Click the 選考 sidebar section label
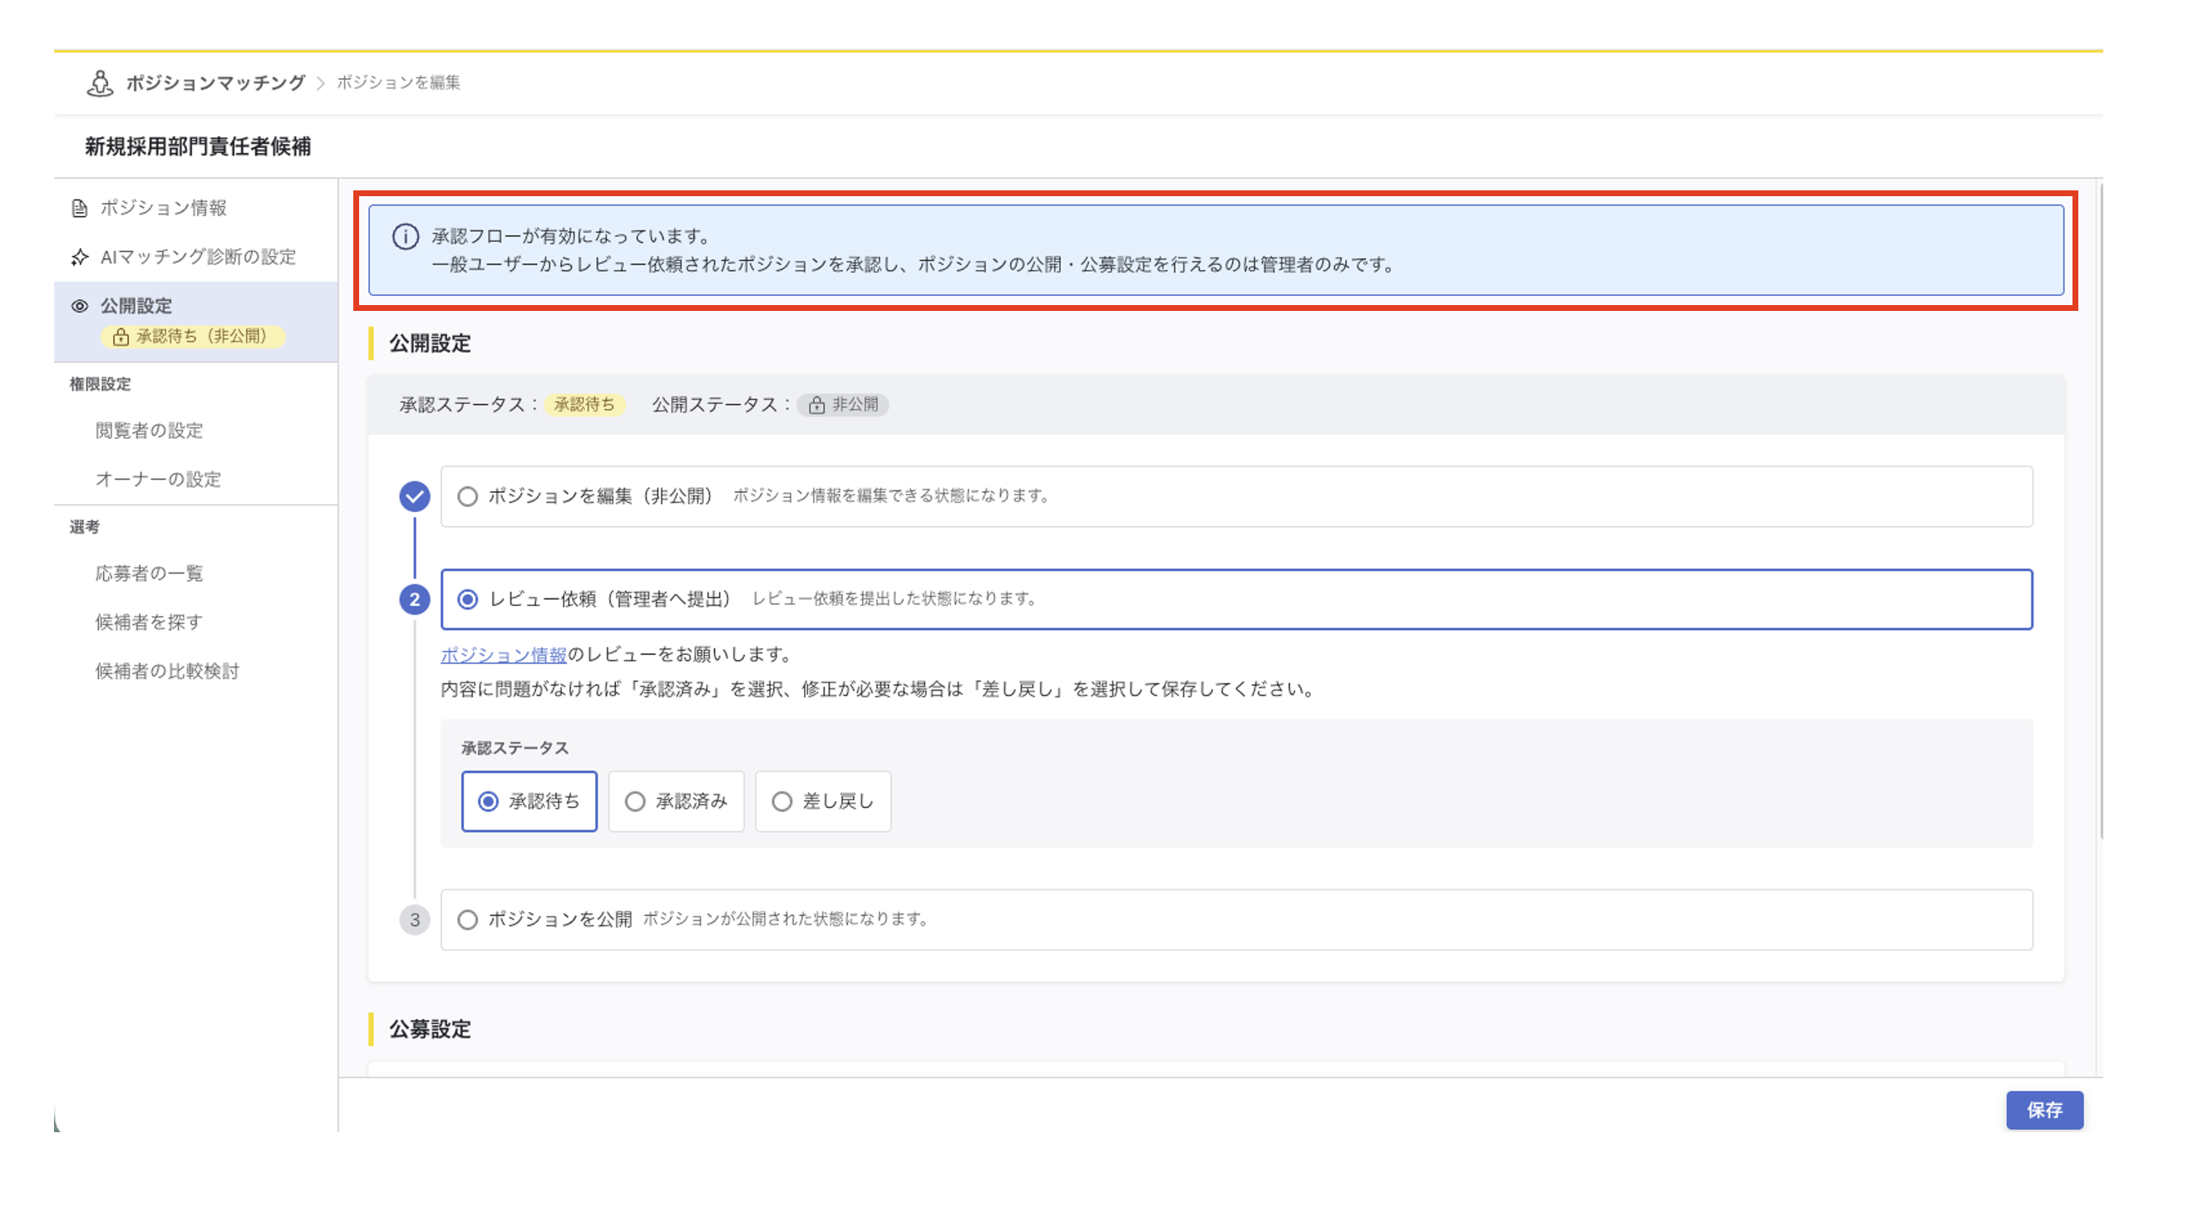This screenshot has width=2208, height=1212. pyautogui.click(x=85, y=528)
